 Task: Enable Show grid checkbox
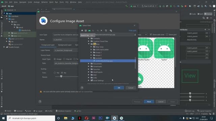[x=167, y=34]
